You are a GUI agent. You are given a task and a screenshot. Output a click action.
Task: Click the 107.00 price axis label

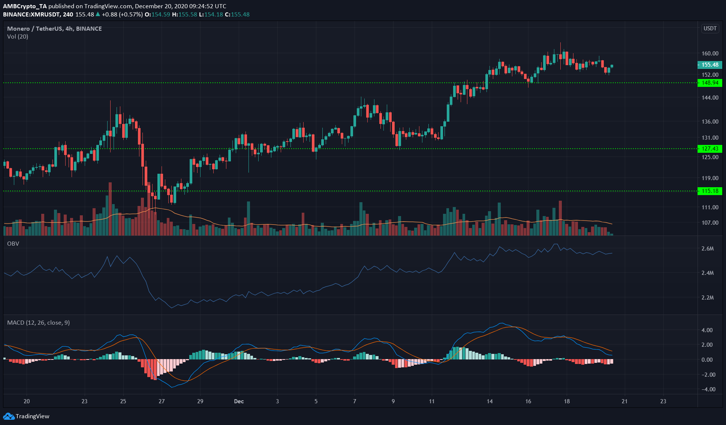pyautogui.click(x=710, y=222)
